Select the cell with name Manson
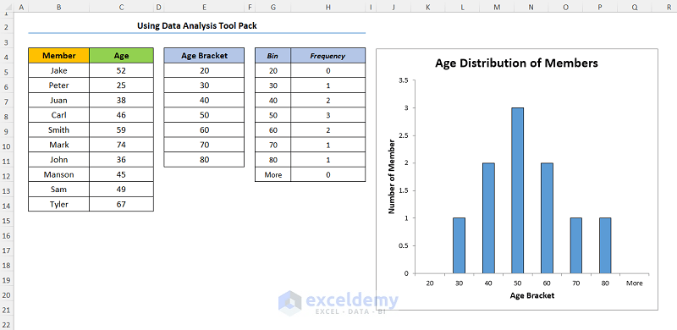The height and width of the screenshot is (330, 677). [x=58, y=174]
